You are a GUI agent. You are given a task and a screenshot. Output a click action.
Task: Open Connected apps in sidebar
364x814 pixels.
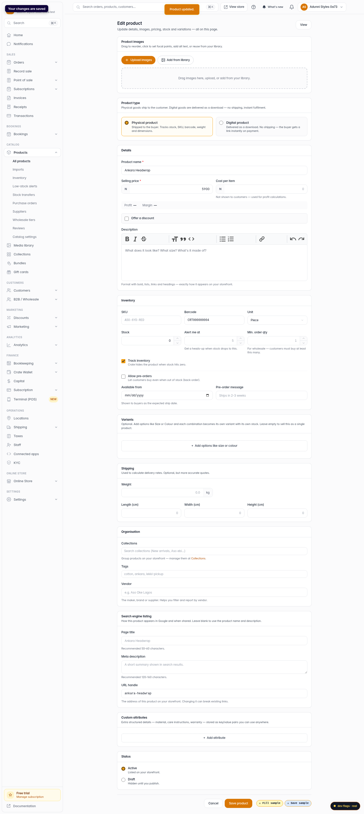click(32, 454)
